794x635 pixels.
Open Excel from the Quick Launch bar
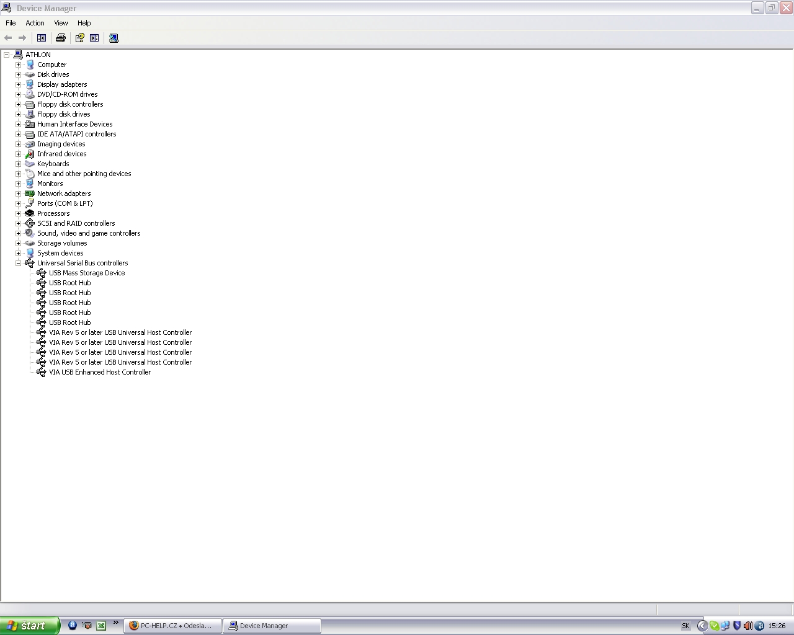click(x=101, y=626)
